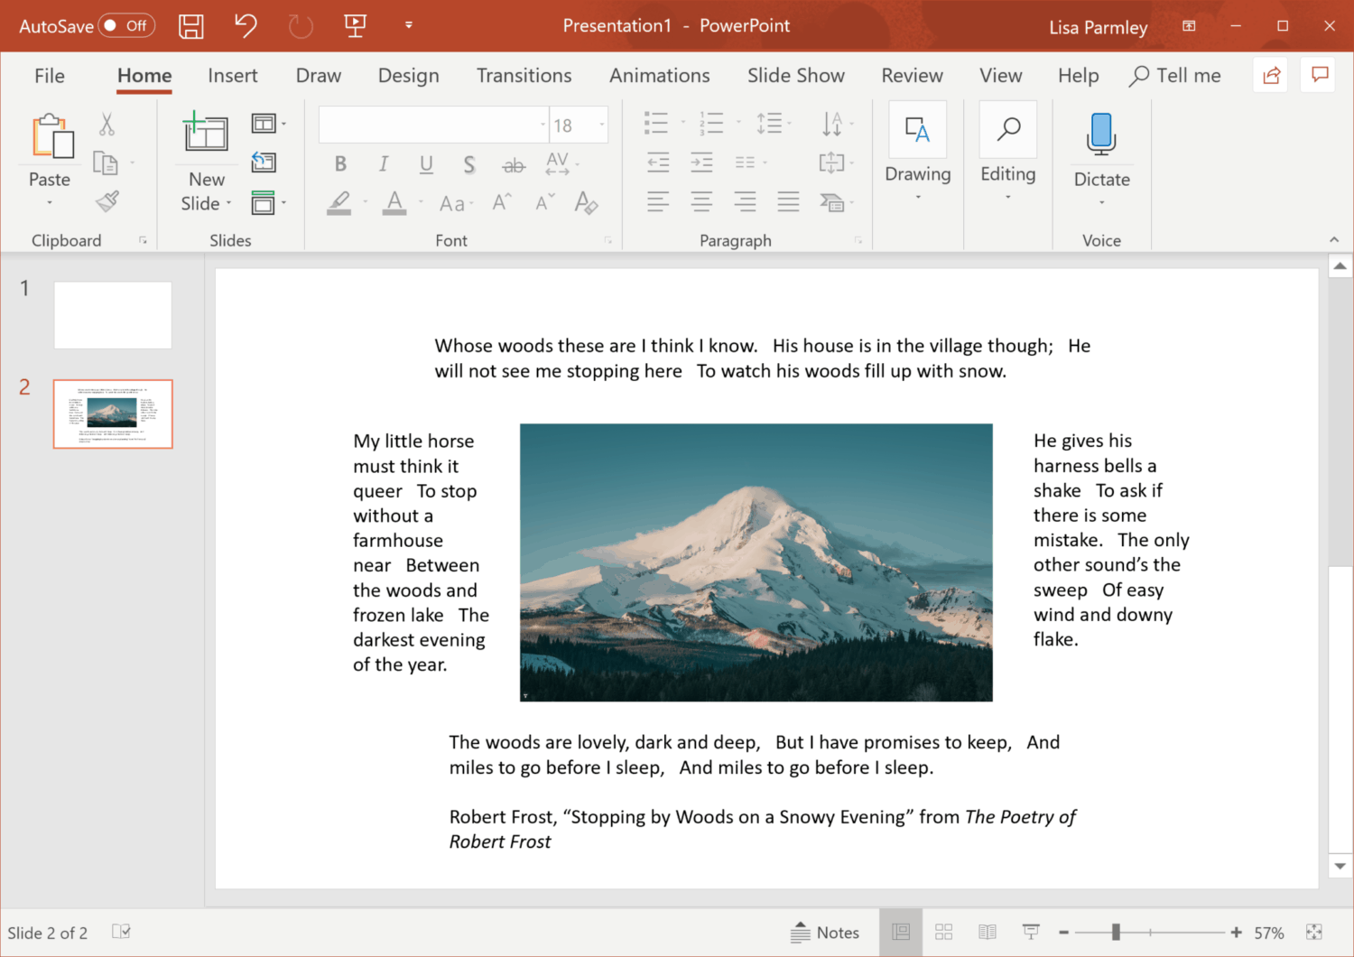Toggle Italic formatting
This screenshot has width=1354, height=957.
click(x=384, y=164)
